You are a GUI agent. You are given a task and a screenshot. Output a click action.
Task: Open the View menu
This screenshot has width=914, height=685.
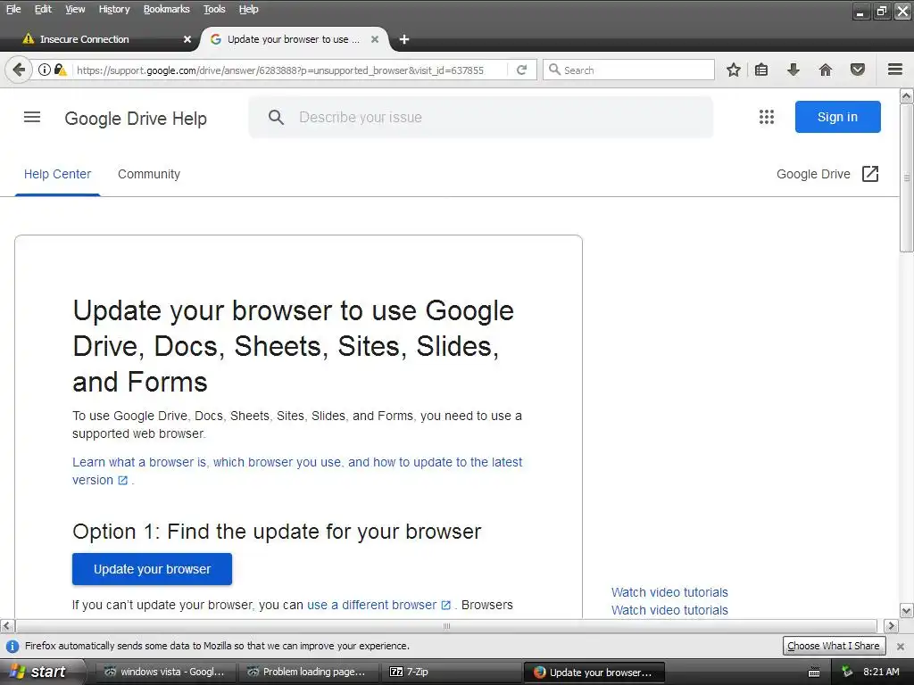click(x=75, y=9)
